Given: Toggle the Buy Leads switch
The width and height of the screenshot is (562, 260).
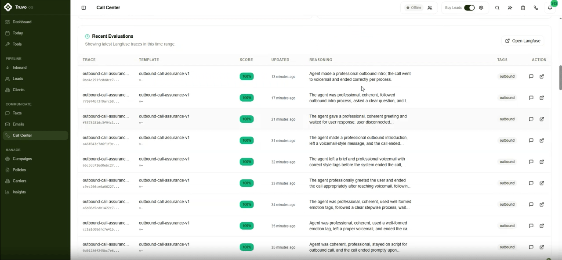Looking at the screenshot, I should [469, 8].
